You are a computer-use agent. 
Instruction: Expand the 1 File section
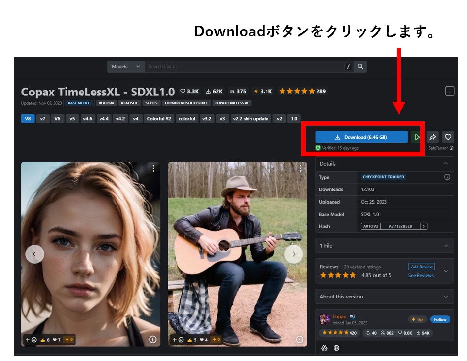(384, 246)
